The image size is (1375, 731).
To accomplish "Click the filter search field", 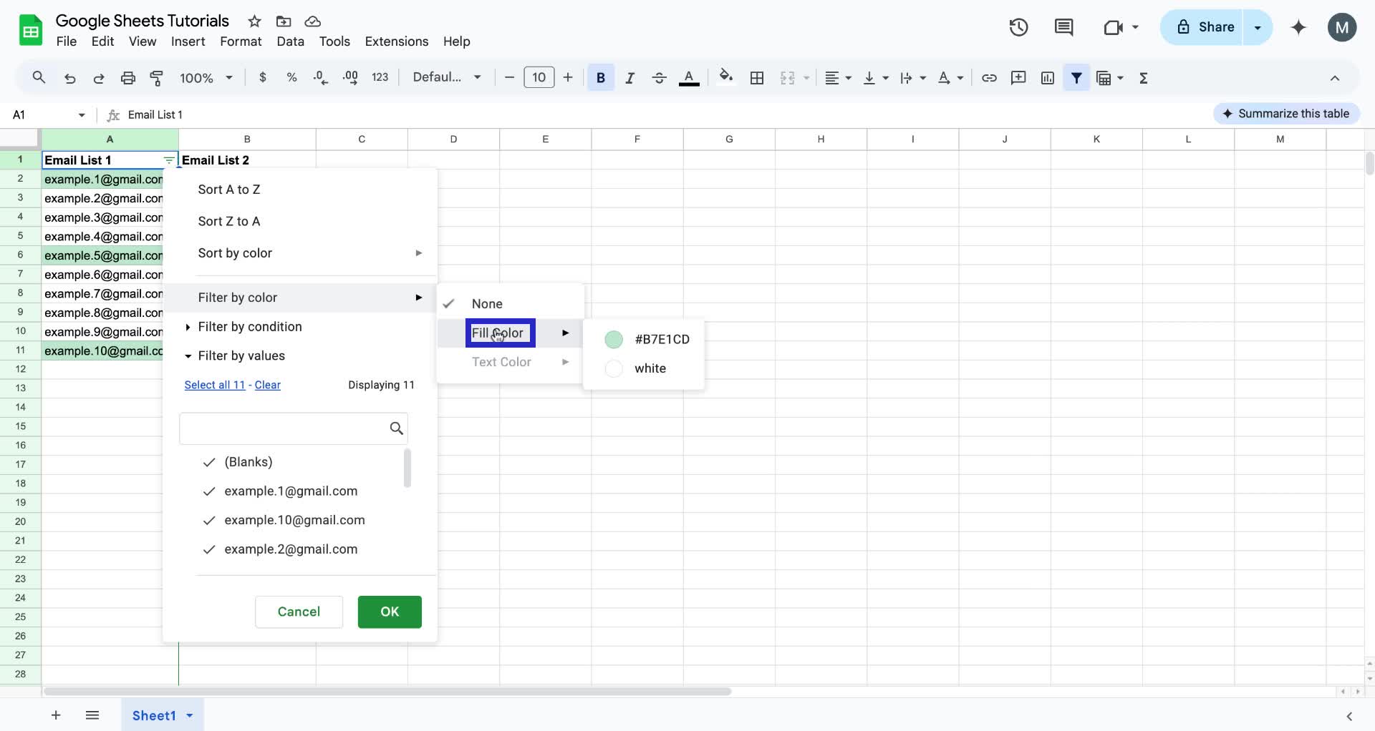I will click(286, 428).
